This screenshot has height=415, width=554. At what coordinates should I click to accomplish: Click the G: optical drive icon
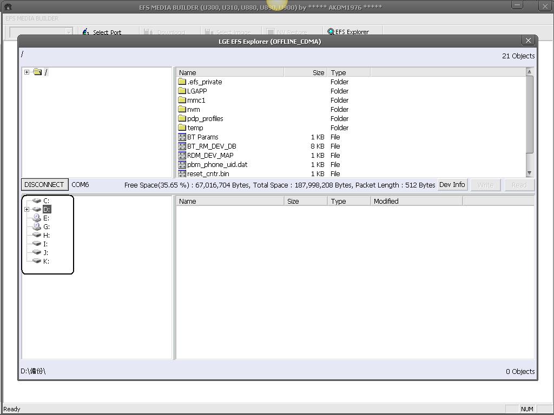coord(37,226)
